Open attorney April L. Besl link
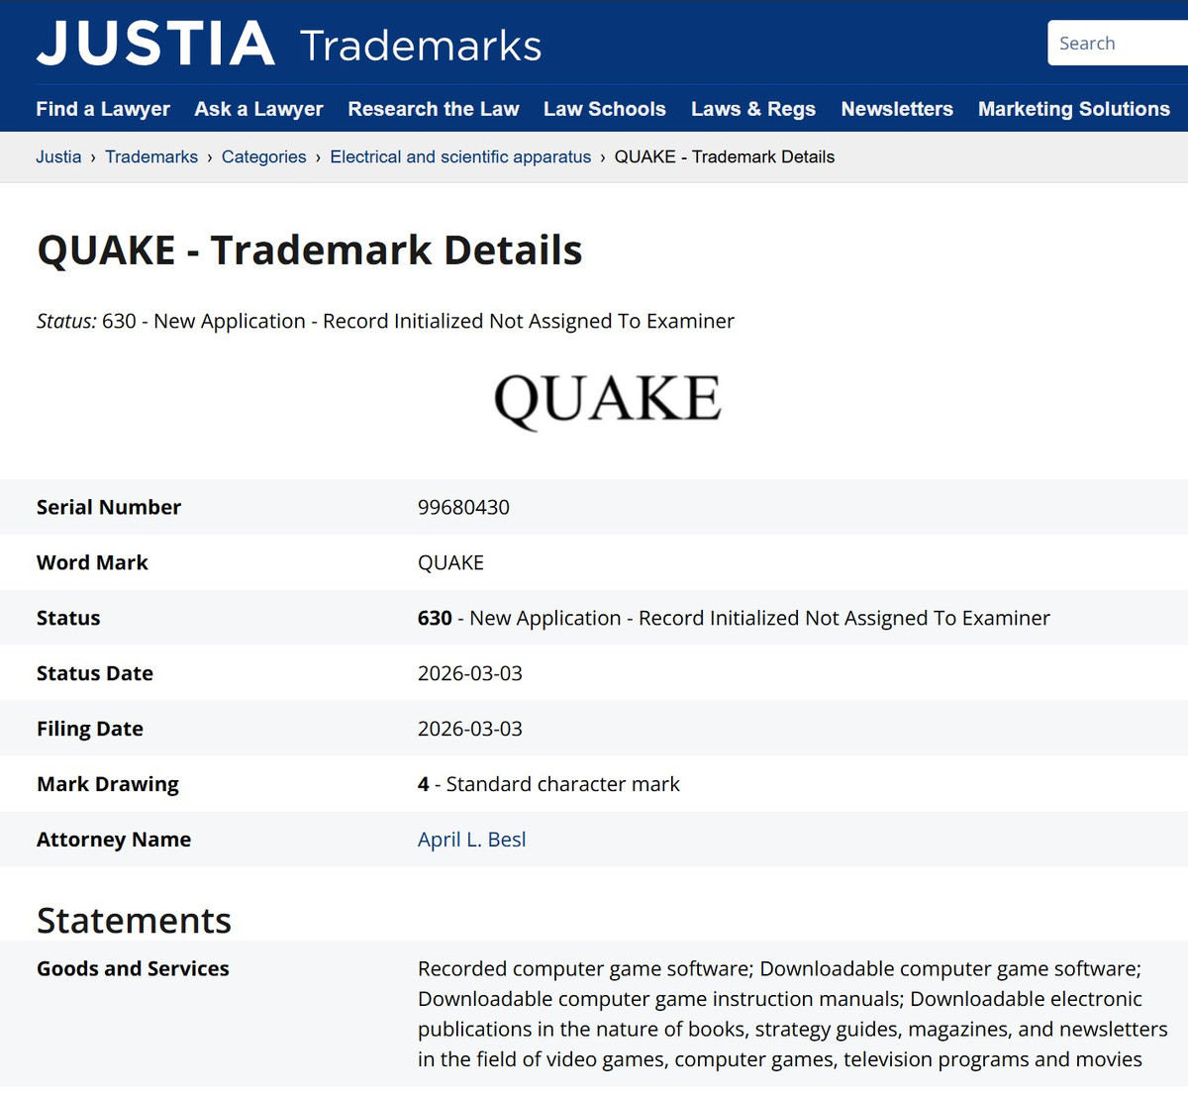 click(472, 840)
